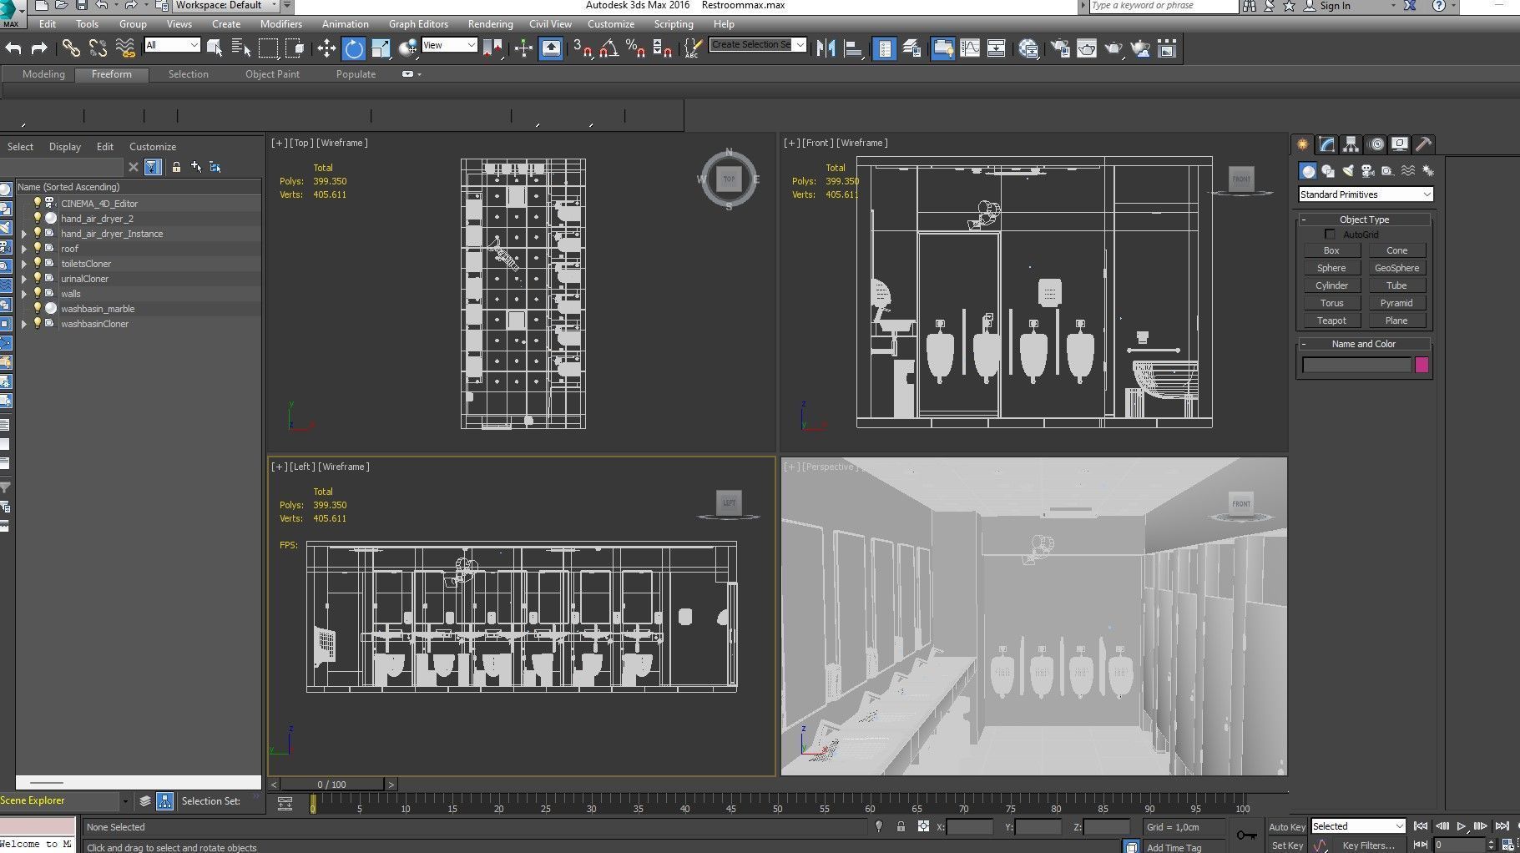Viewport: 1520px width, 853px height.
Task: Select the Lights category icon
Action: point(1348,171)
